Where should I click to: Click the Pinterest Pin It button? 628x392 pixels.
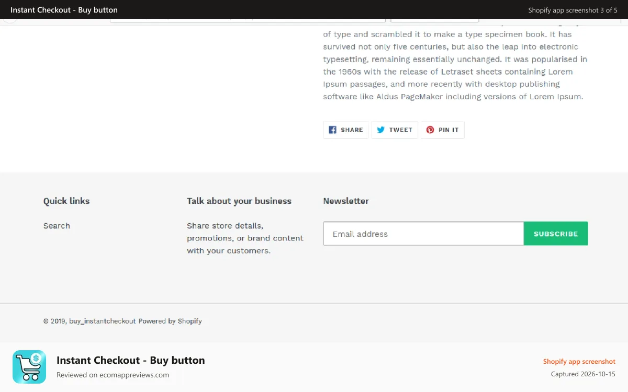point(443,130)
